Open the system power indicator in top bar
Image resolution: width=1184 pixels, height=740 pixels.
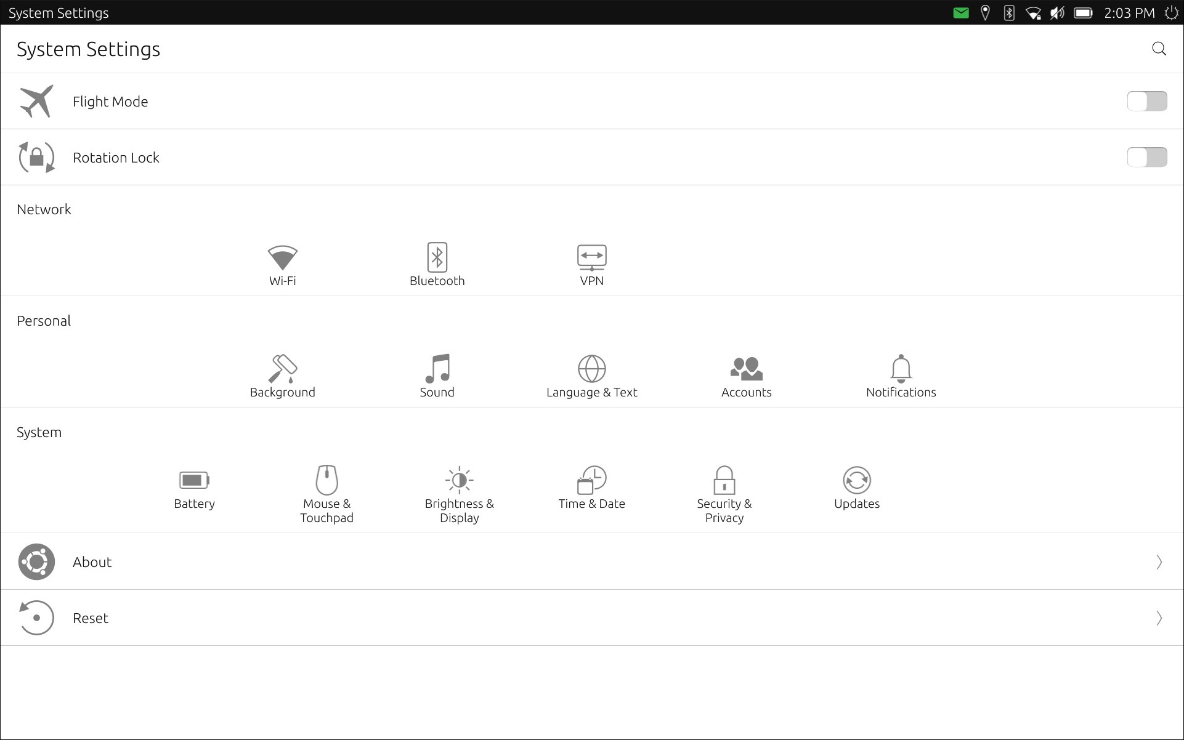pos(1171,13)
